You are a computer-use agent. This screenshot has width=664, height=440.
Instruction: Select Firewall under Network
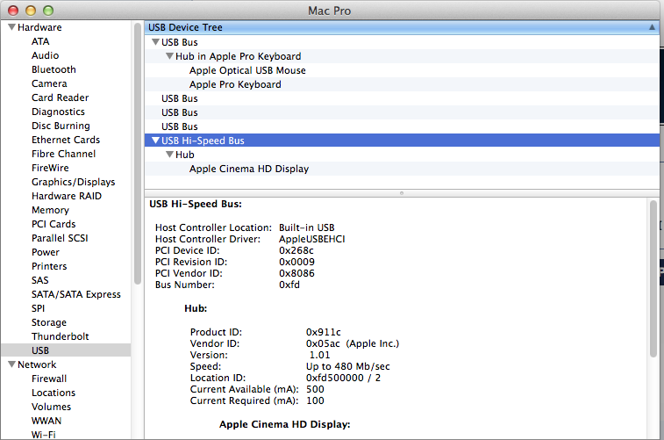[x=49, y=379]
